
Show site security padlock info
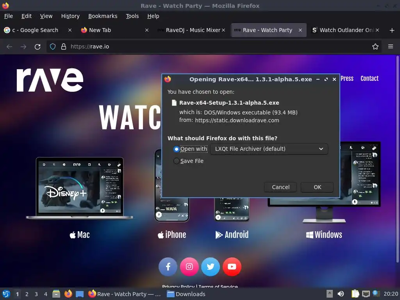point(64,47)
